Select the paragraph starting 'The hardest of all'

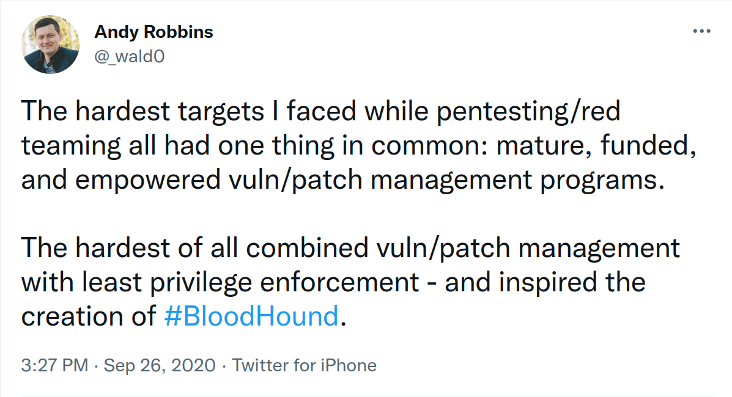(x=350, y=282)
